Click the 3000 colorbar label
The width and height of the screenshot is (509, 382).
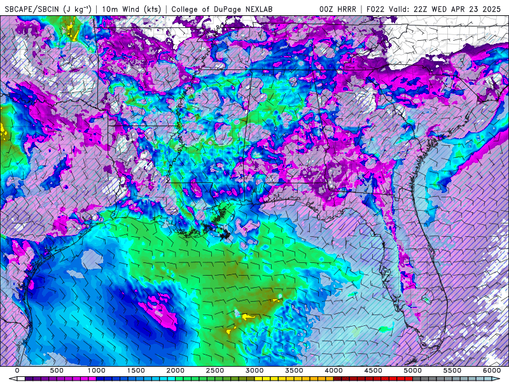pyautogui.click(x=254, y=371)
